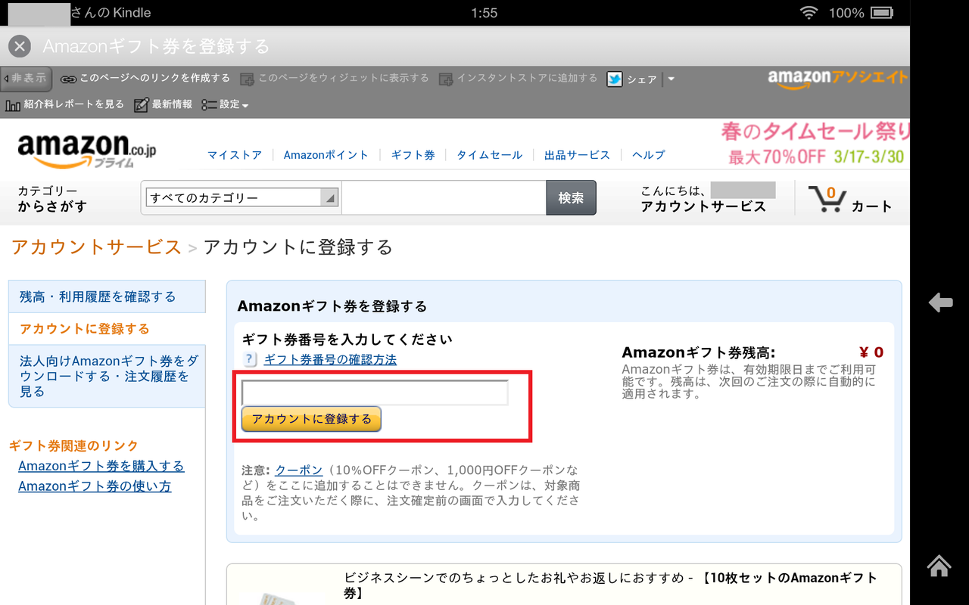Open アカウントサービス in the header
This screenshot has width=969, height=605.
point(703,206)
